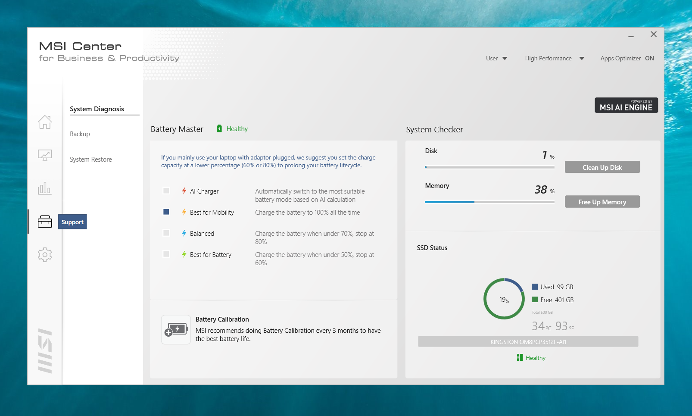Click the Free Up Memory button
The width and height of the screenshot is (692, 416).
click(x=602, y=202)
